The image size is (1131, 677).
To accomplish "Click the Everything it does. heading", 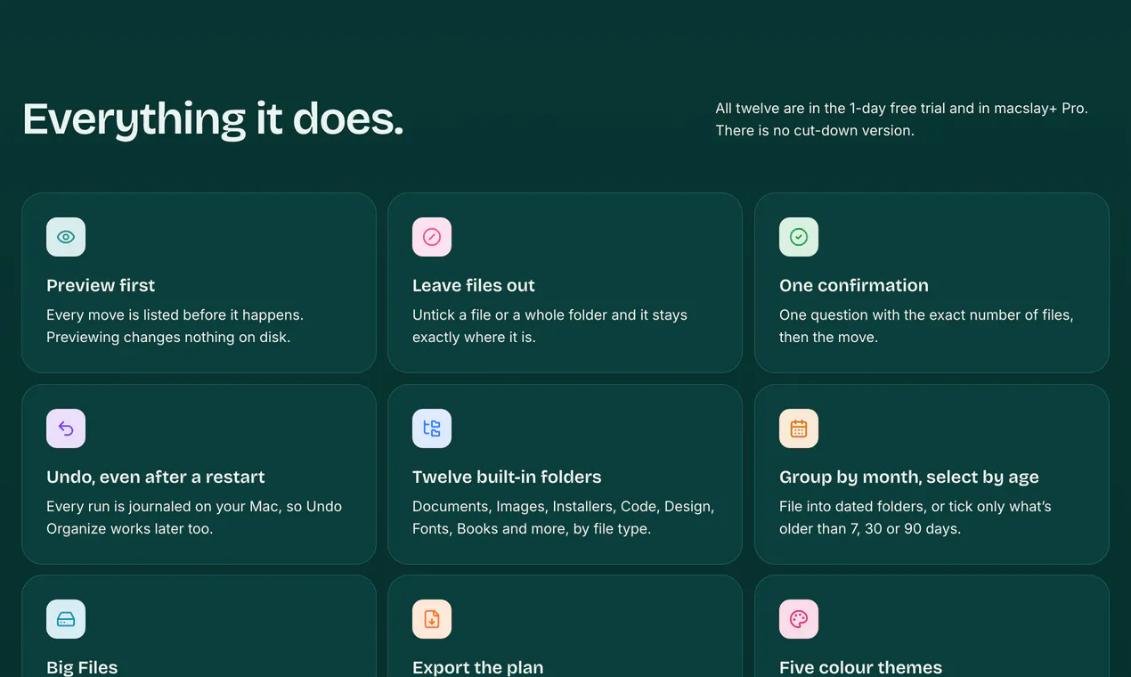I will 213,118.
